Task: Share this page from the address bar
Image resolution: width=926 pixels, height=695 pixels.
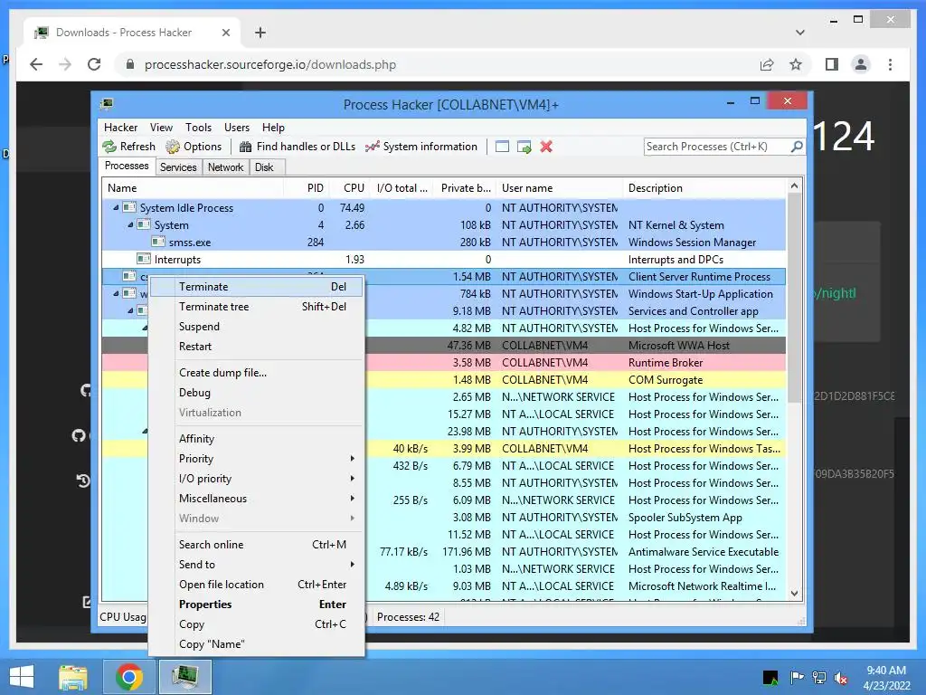Action: 767,64
